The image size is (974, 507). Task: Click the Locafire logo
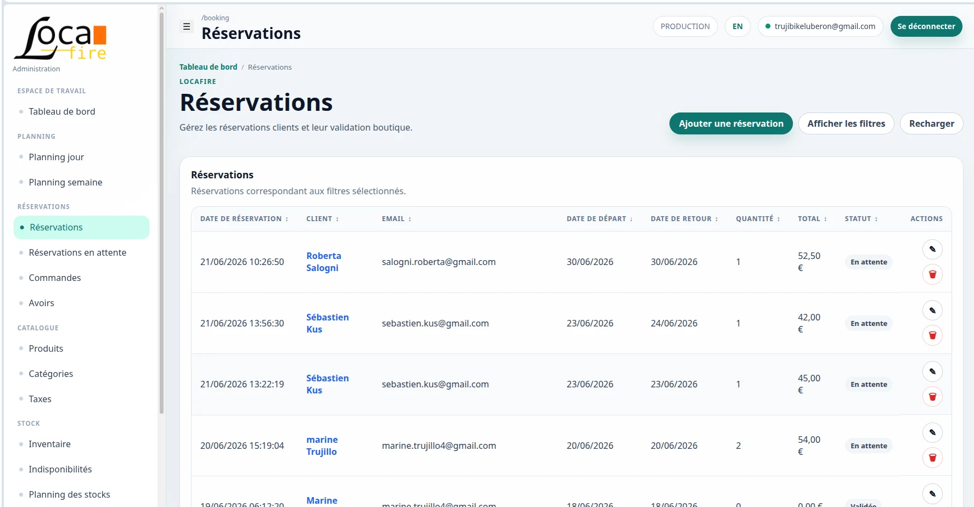pos(60,38)
